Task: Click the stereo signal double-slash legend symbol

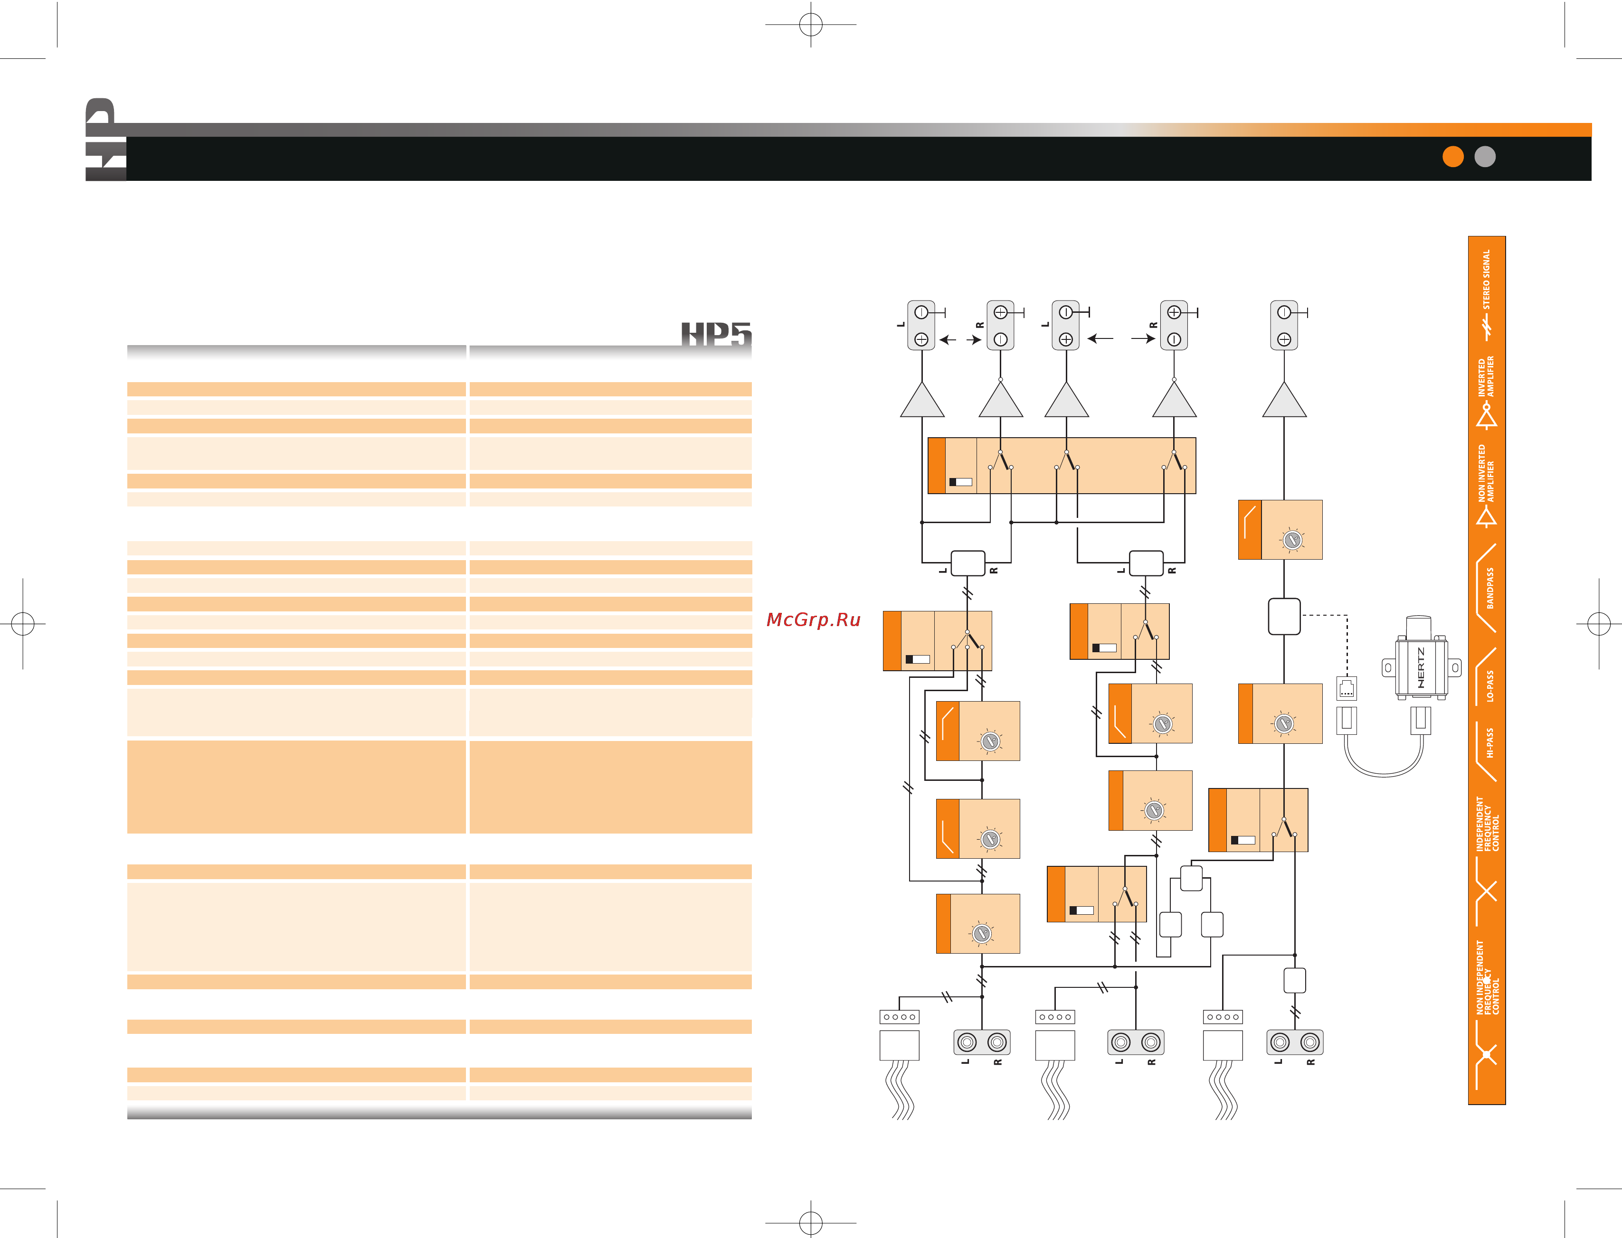Action: [x=1487, y=327]
